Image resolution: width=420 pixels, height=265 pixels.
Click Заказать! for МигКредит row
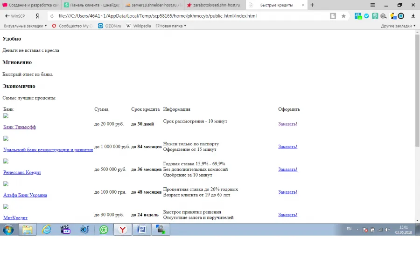tap(287, 215)
